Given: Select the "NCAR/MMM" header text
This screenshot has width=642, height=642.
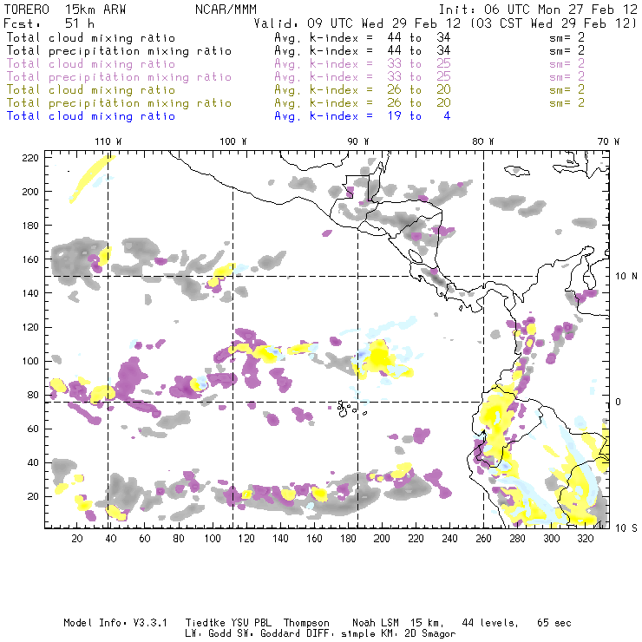Looking at the screenshot, I should tap(226, 9).
